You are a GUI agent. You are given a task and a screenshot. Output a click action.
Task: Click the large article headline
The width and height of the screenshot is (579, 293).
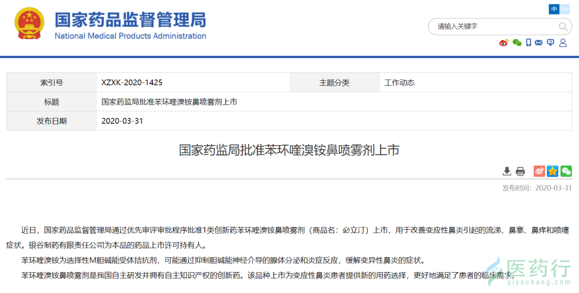tap(289, 151)
